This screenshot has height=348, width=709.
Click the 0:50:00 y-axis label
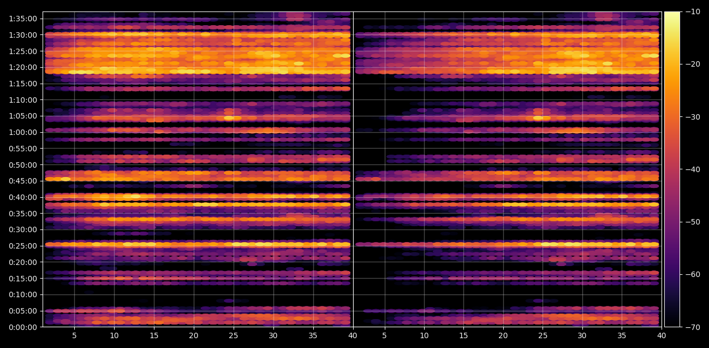pos(23,165)
